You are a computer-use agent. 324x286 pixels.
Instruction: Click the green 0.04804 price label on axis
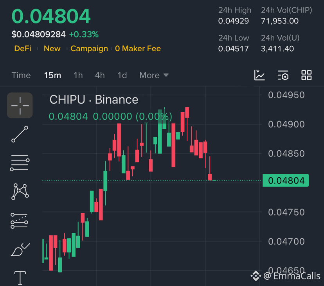tap(286, 180)
